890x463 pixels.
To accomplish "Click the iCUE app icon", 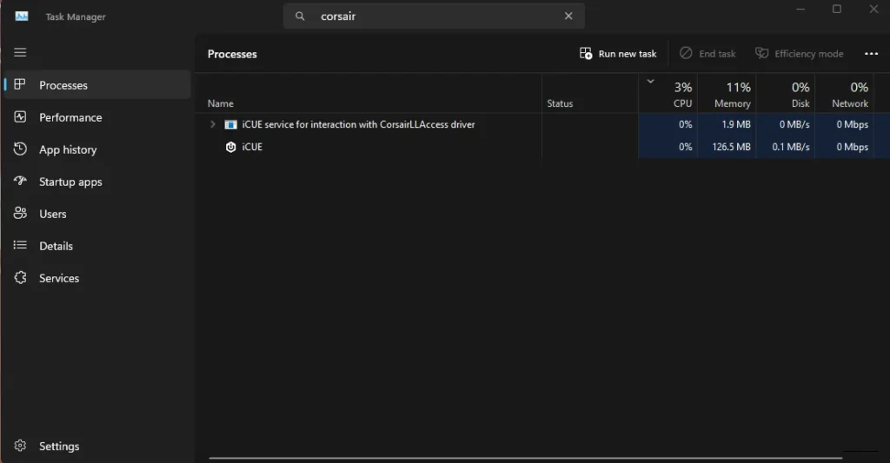I will (230, 147).
